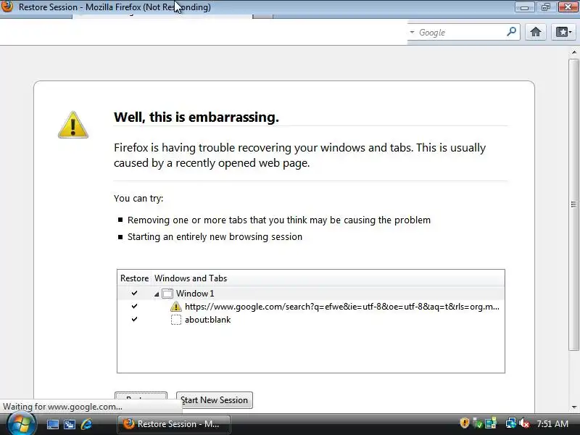Click 'Starting an entirely new browsing session' text

click(215, 237)
